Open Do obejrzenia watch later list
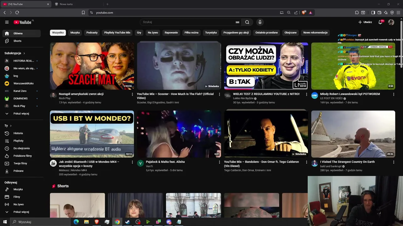This screenshot has width=403, height=226. pyautogui.click(x=21, y=148)
